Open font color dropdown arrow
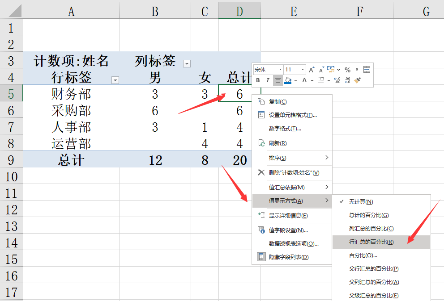This screenshot has width=444, height=301. [x=312, y=80]
